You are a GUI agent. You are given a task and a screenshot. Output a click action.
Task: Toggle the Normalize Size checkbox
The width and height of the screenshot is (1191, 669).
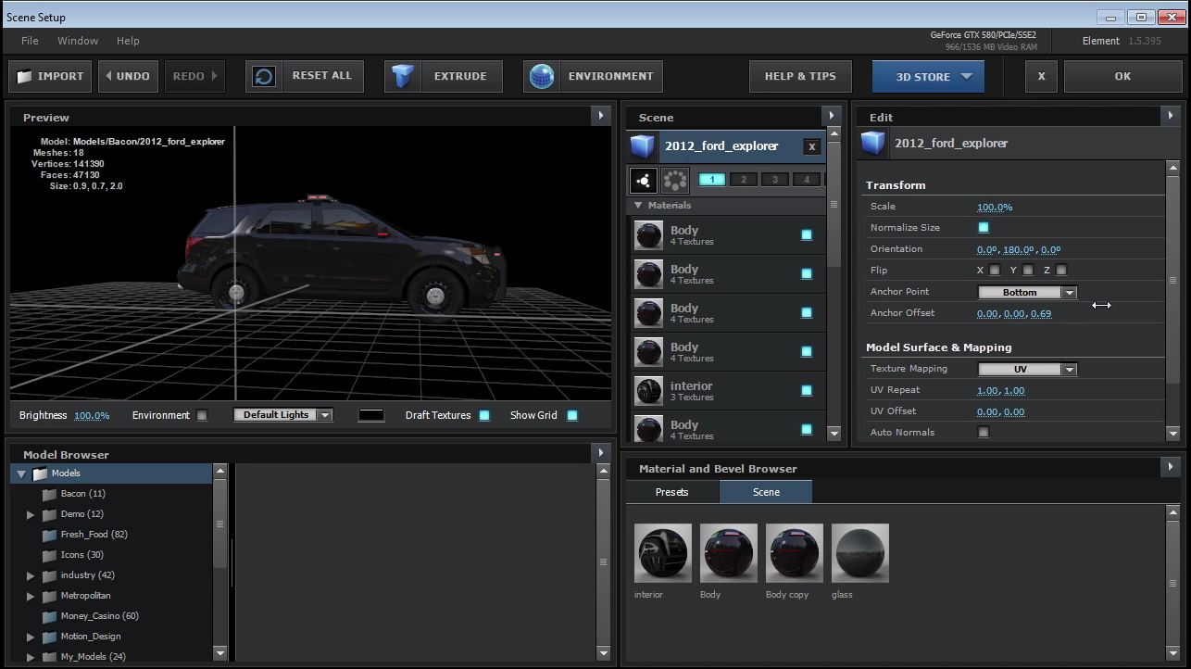(983, 227)
